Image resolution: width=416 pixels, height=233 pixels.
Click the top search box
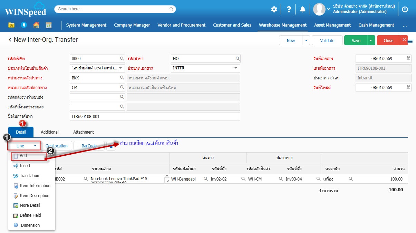click(115, 9)
